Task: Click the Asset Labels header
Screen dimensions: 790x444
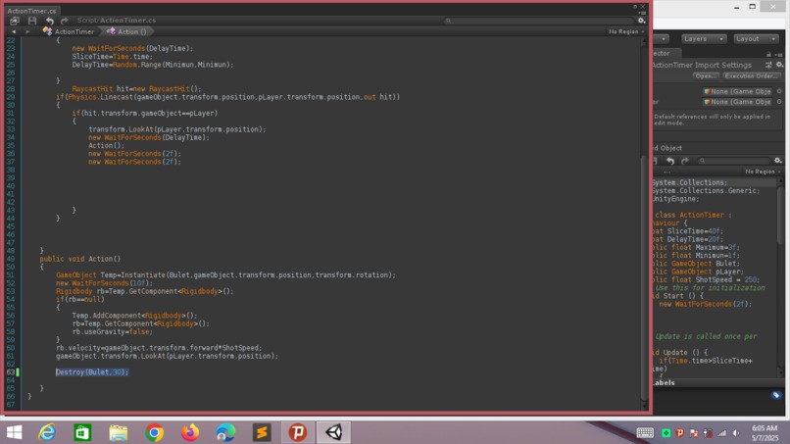Action: 664,382
